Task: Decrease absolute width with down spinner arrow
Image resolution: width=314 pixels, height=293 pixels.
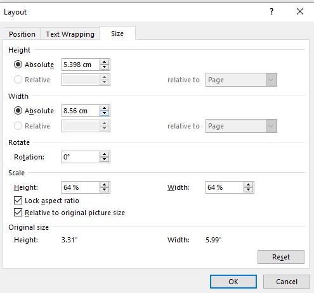Action: 104,113
